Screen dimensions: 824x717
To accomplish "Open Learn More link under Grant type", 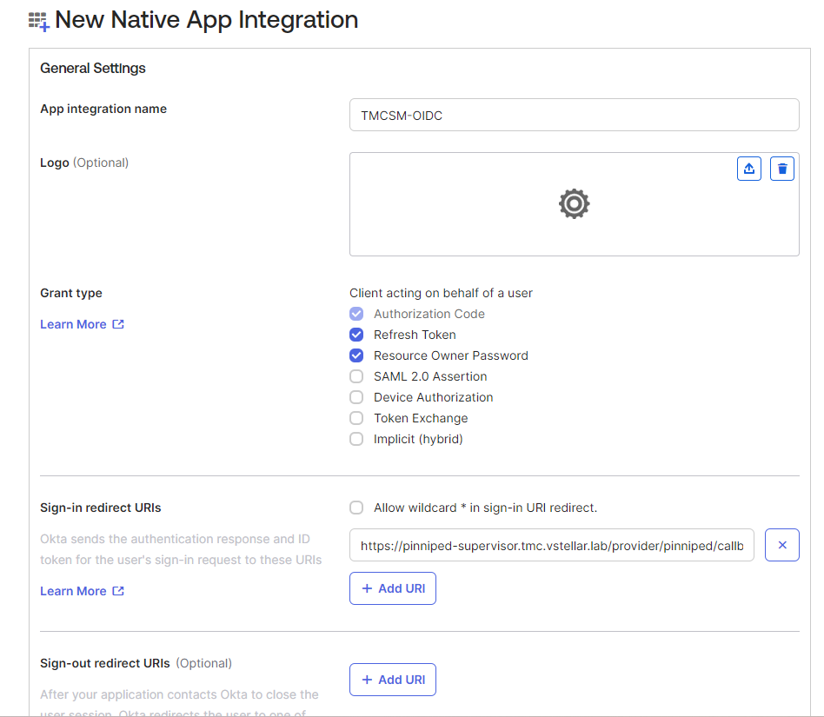I will pyautogui.click(x=73, y=324).
